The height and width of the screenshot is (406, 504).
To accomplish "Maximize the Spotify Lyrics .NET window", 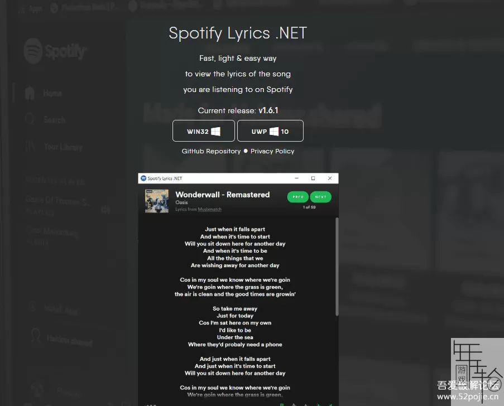I will pyautogui.click(x=313, y=178).
